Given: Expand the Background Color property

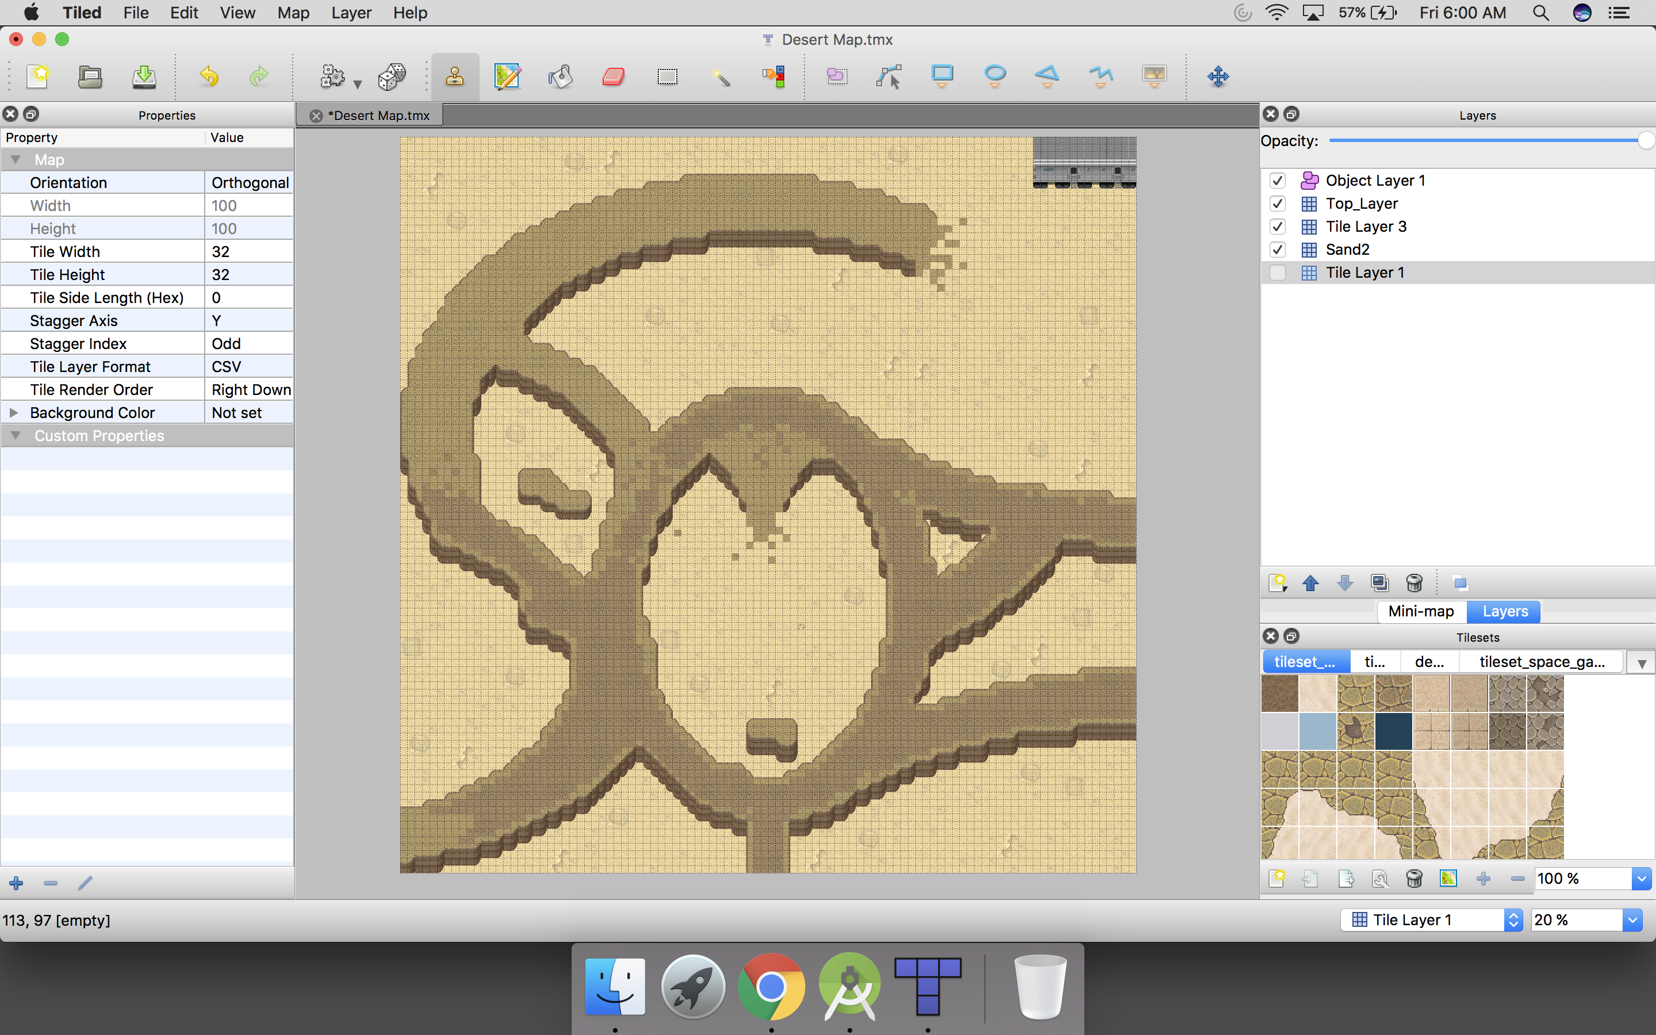Looking at the screenshot, I should (13, 413).
